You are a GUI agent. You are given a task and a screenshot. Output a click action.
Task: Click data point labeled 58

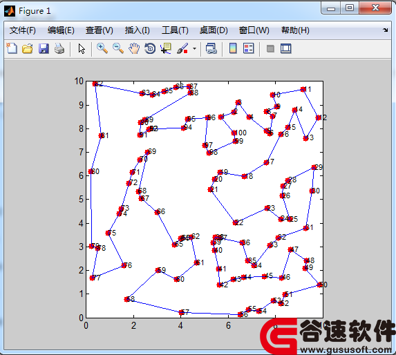(126, 299)
